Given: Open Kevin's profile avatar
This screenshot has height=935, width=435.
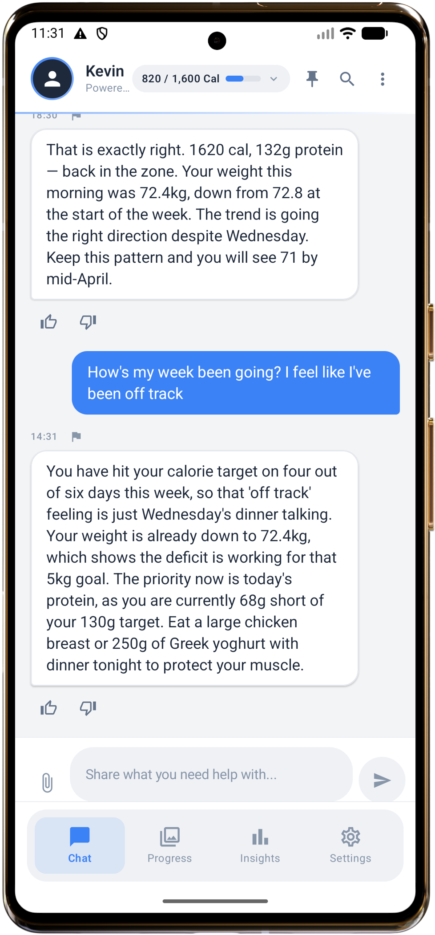Looking at the screenshot, I should [52, 78].
